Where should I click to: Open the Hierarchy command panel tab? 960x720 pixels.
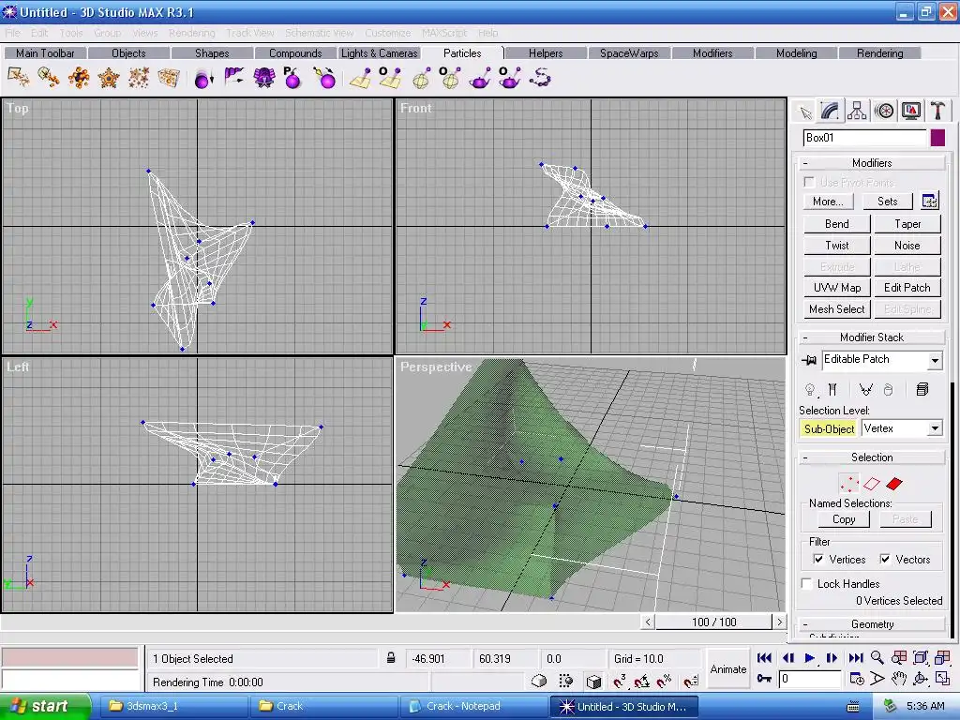[x=857, y=112]
